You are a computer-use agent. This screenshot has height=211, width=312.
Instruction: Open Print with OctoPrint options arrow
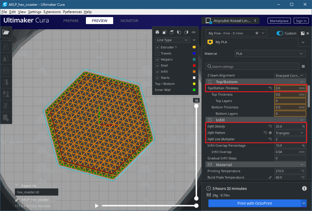pyautogui.click(x=304, y=203)
